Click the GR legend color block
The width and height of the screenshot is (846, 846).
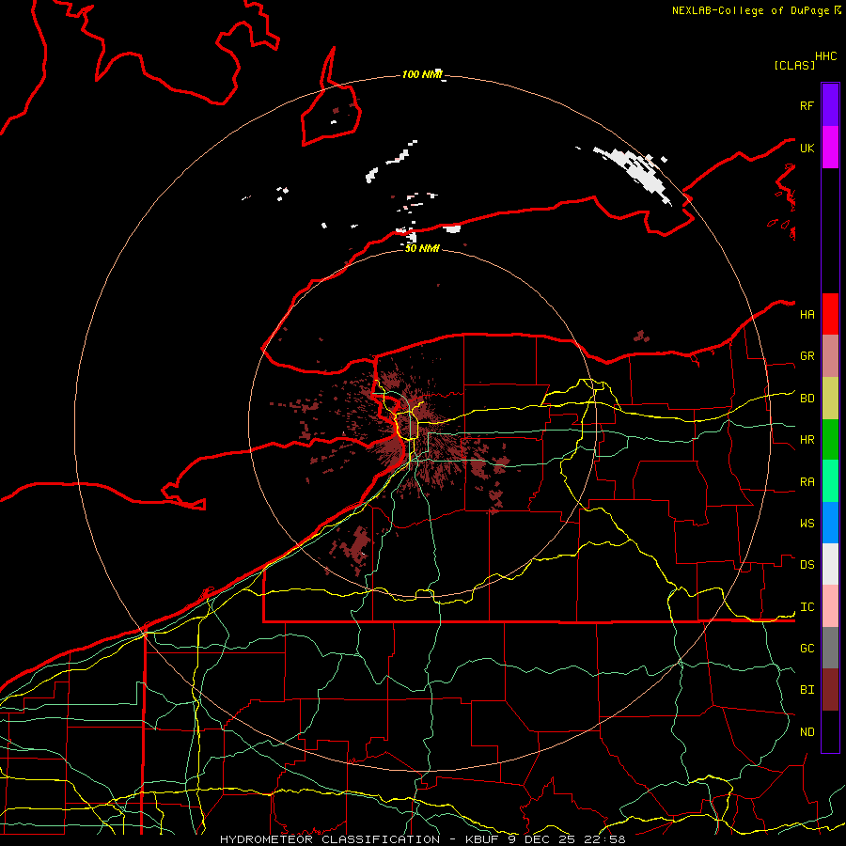(x=830, y=356)
